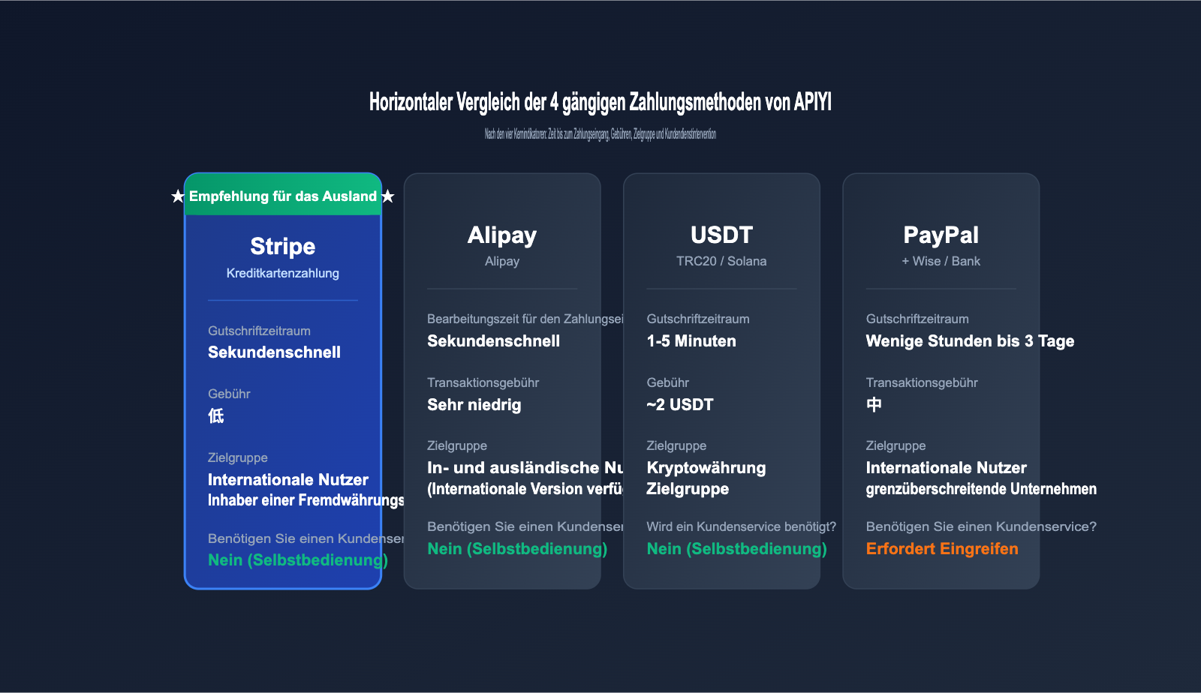1201x693 pixels.
Task: Click '(Internationale Version verfü' text
Action: coord(525,489)
